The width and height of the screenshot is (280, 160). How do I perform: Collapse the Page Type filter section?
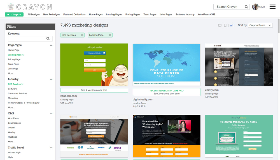point(51,45)
